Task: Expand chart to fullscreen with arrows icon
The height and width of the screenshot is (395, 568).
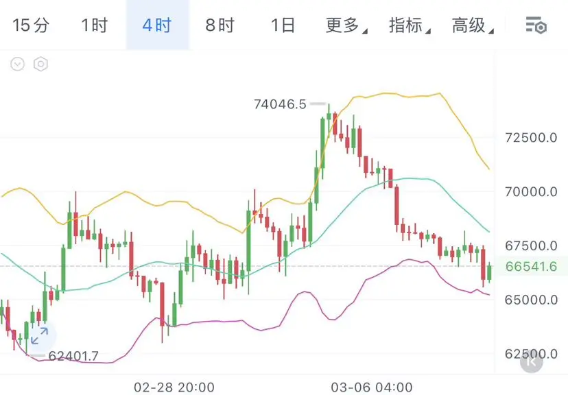Action: coord(40,335)
